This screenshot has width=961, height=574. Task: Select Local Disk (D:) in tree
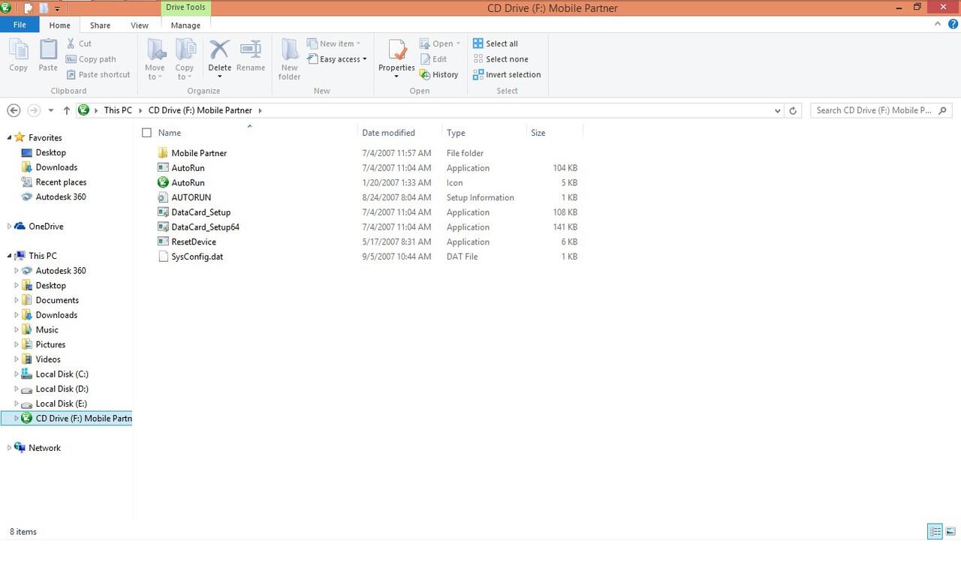click(62, 389)
